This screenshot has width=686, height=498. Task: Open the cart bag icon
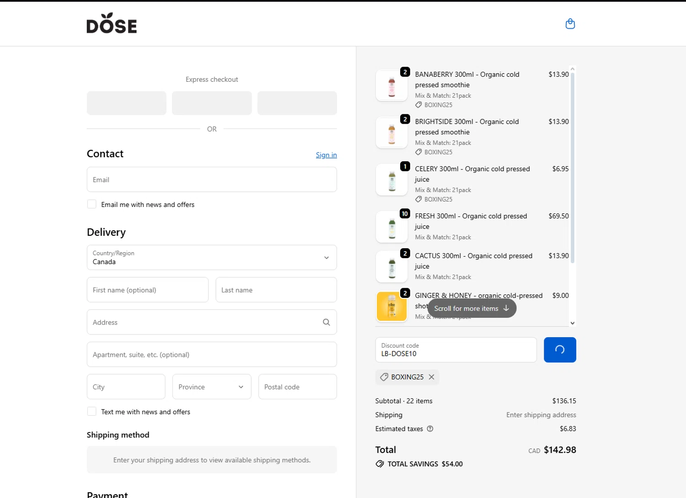(x=570, y=24)
